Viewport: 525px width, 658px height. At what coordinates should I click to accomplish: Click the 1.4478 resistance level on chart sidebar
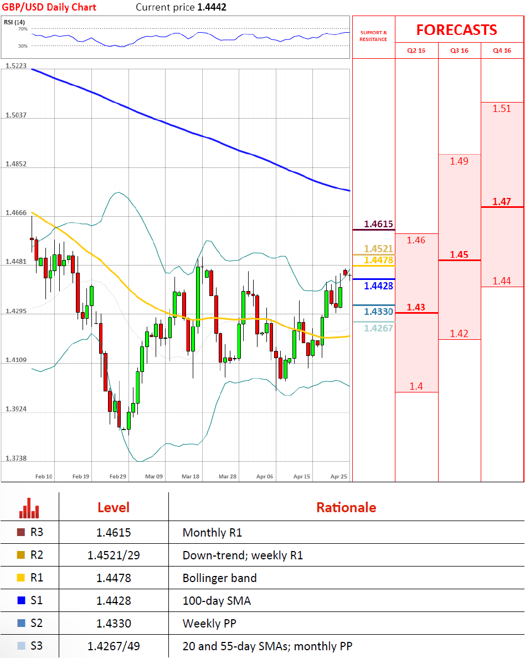click(x=378, y=260)
